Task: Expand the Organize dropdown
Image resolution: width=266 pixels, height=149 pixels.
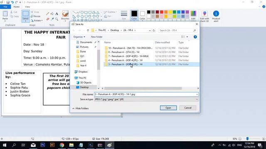Action: tap(79, 37)
